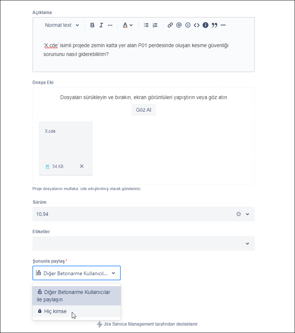Open the text color picker

pos(127,25)
